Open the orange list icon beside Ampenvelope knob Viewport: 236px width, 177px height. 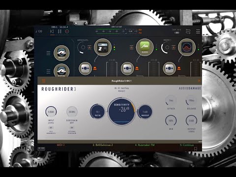click(x=89, y=48)
